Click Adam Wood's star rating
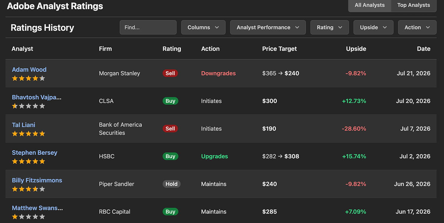This screenshot has width=444, height=223. point(28,78)
